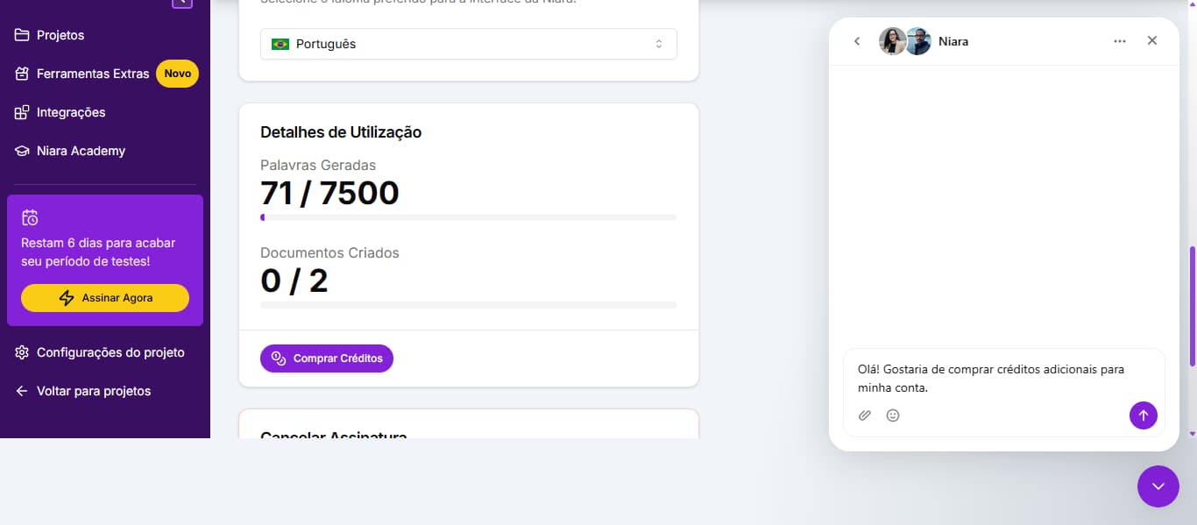Open the Português language selector
This screenshot has height=525, width=1197.
pyautogui.click(x=468, y=43)
